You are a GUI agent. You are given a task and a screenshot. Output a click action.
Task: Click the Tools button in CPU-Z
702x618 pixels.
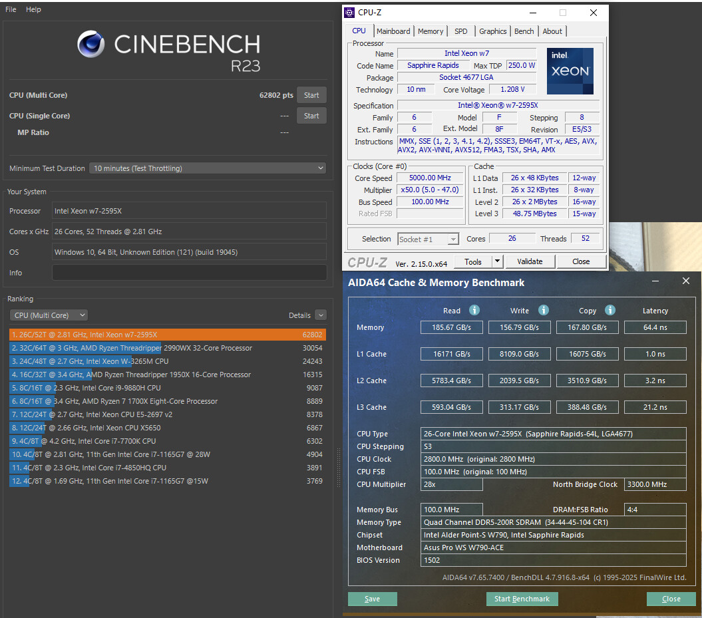pos(473,262)
